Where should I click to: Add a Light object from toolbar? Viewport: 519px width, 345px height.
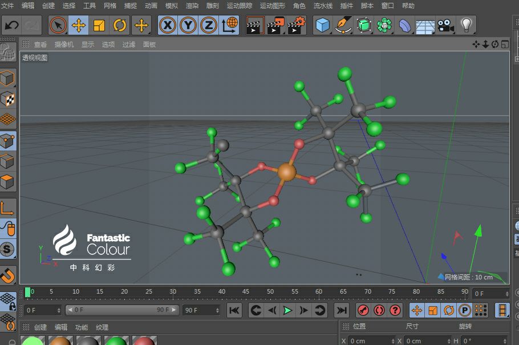[467, 25]
